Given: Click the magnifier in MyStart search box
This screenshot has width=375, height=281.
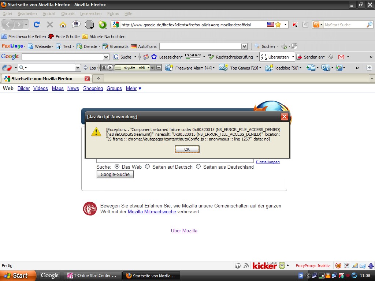Looking at the screenshot, I should click(x=369, y=25).
